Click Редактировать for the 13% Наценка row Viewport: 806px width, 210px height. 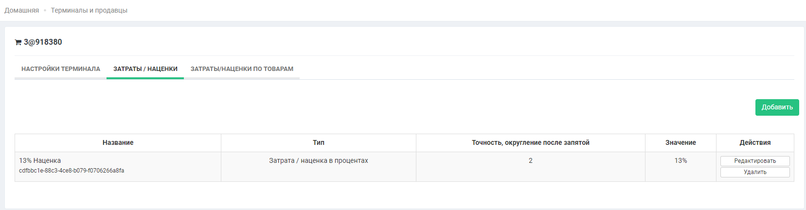[754, 161]
